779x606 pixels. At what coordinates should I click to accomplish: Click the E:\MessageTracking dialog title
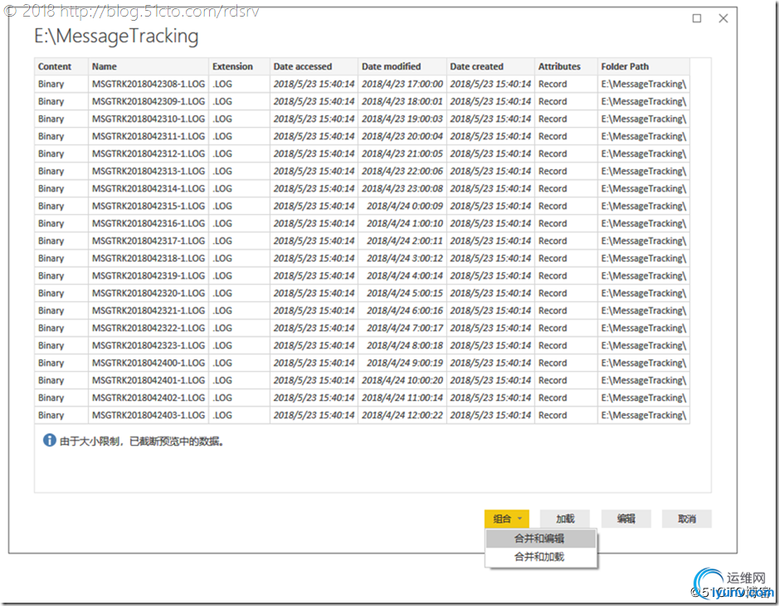click(x=116, y=37)
